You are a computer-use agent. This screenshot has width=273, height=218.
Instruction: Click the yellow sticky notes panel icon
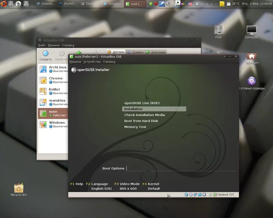tap(222, 4)
